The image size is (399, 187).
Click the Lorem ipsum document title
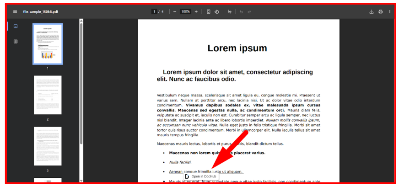tap(237, 48)
